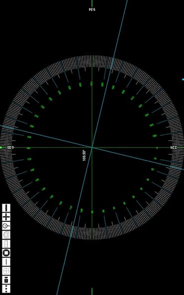The image size is (184, 295).
Task: Select the rounded square shape tool icon
Action: tap(6, 253)
